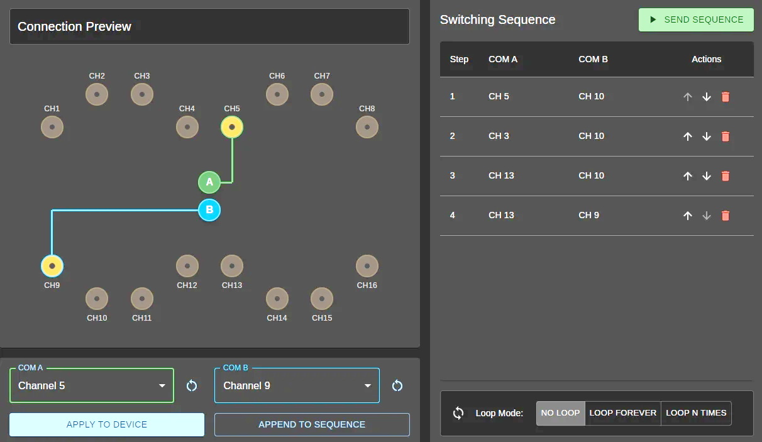Click the SEND SEQUENCE button
This screenshot has height=442, width=762.
coord(696,20)
